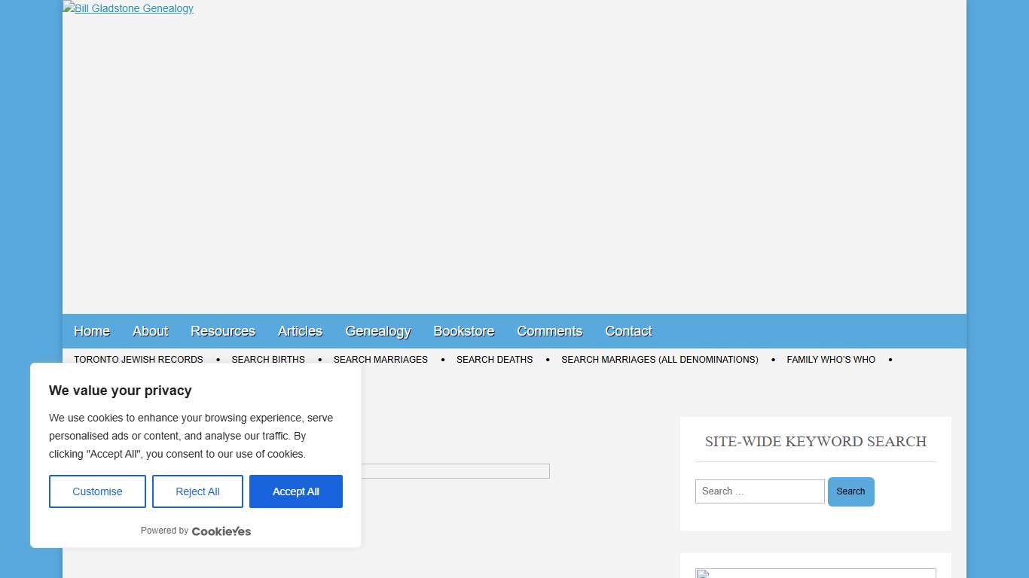1029x578 pixels.
Task: Click the CookieYes logo in the banner
Action: click(x=221, y=531)
